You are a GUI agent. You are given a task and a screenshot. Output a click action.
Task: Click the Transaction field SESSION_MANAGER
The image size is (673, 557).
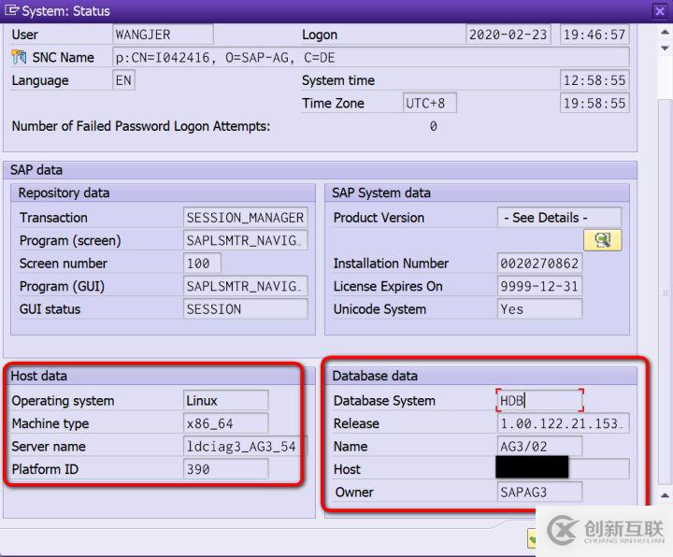pyautogui.click(x=246, y=218)
